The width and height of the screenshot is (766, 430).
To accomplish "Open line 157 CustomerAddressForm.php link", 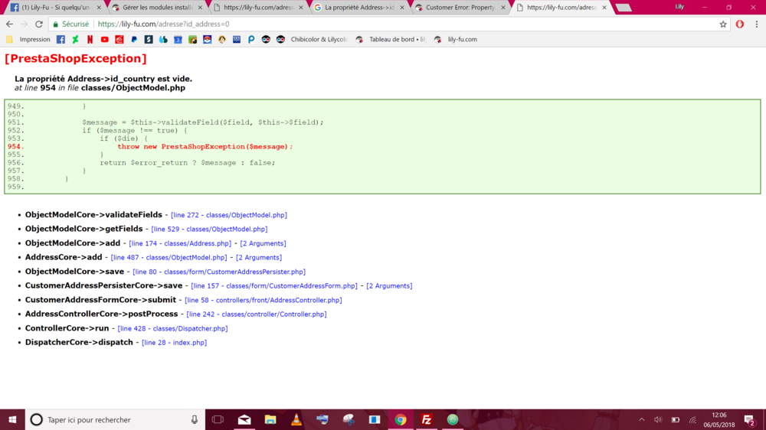I will (274, 286).
